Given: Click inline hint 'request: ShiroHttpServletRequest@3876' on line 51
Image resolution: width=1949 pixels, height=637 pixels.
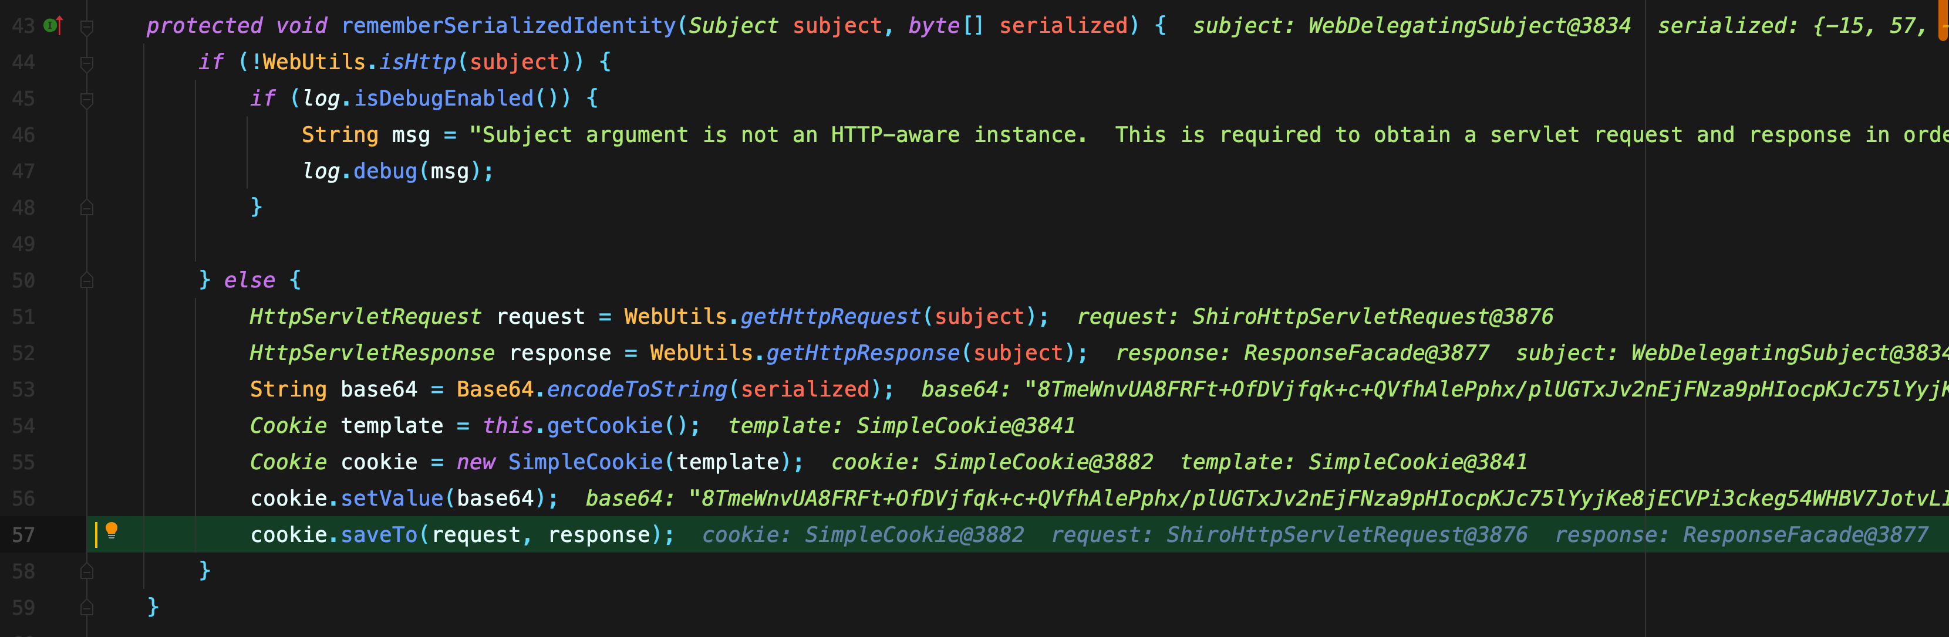Looking at the screenshot, I should click(x=1315, y=317).
